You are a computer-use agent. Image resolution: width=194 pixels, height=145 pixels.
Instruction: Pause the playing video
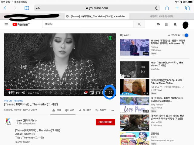(x=10, y=93)
